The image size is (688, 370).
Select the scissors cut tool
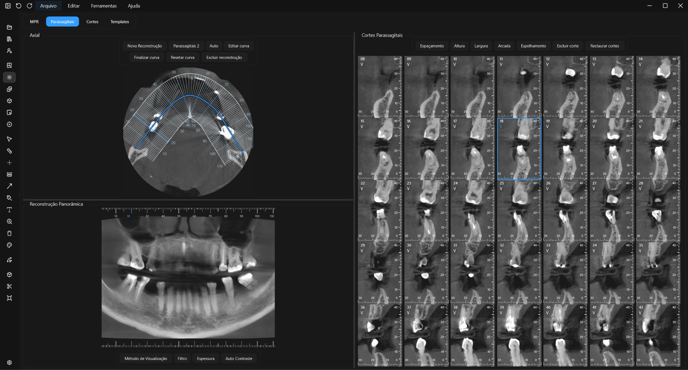[x=9, y=286]
